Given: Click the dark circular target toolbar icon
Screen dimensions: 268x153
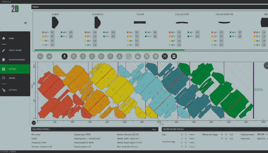Looking at the screenshot, I should 165,56.
